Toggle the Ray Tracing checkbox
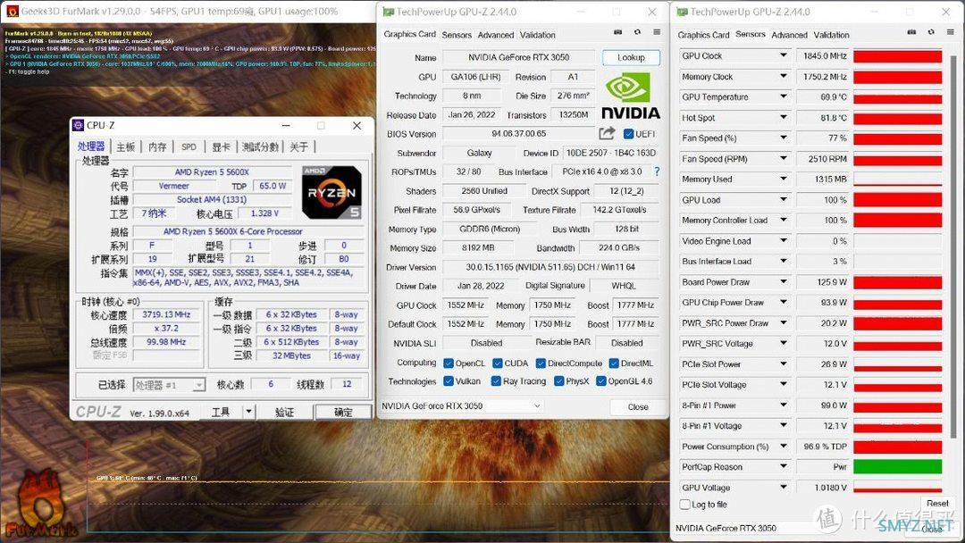The height and width of the screenshot is (543, 965). 496,381
